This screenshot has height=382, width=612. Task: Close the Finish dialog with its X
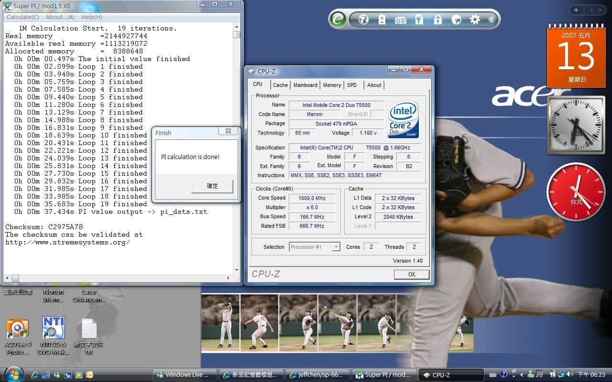click(x=228, y=131)
